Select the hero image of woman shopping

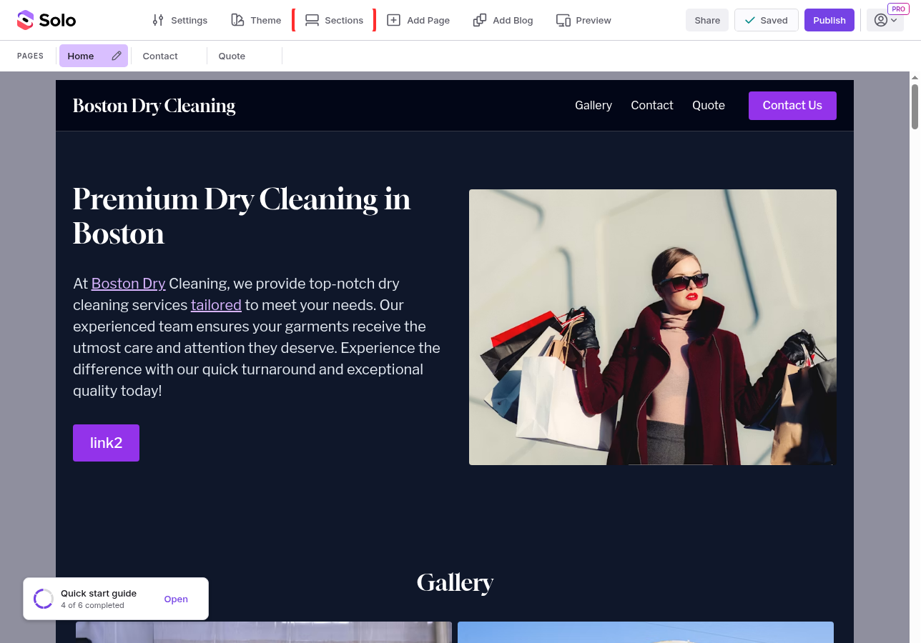tap(653, 327)
